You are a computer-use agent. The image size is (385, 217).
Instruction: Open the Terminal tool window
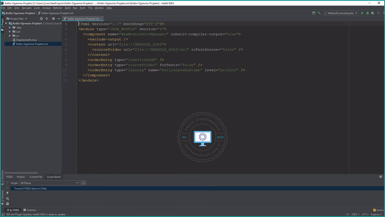[30, 210]
